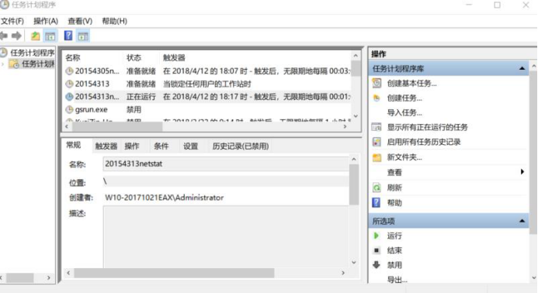The width and height of the screenshot is (538, 293).
Task: Click the 创建基本任务... action
Action: click(411, 83)
